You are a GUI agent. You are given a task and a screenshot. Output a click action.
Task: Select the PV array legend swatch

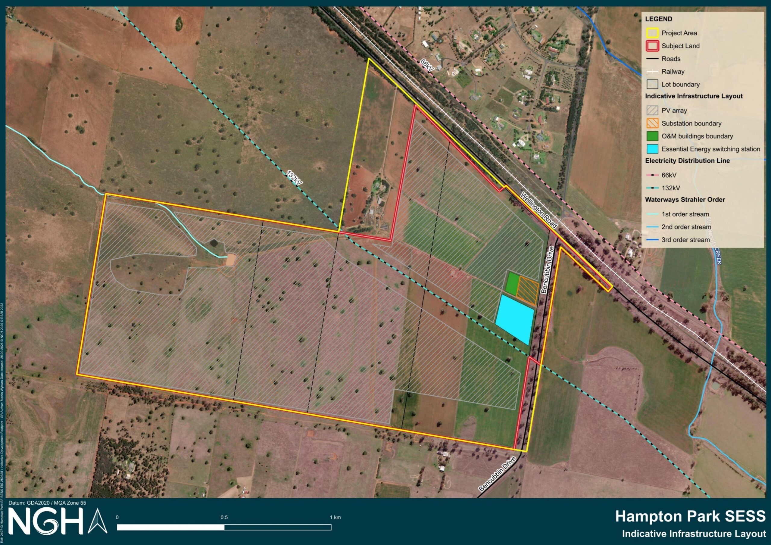point(652,111)
